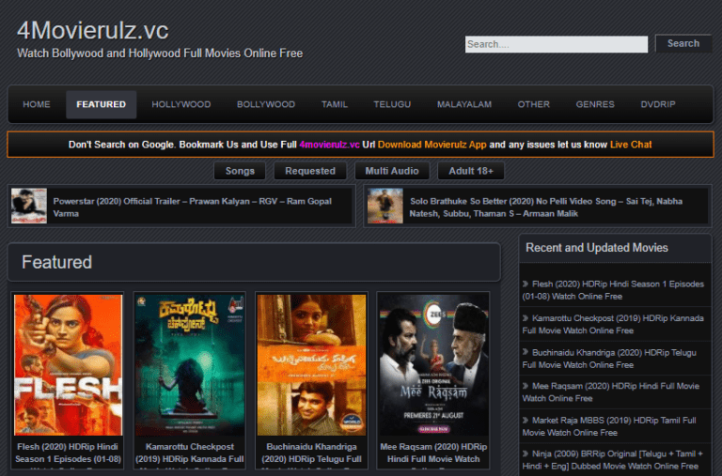The width and height of the screenshot is (722, 476).
Task: Open Mee Raqsam Hindi link in sidebar
Action: click(610, 392)
